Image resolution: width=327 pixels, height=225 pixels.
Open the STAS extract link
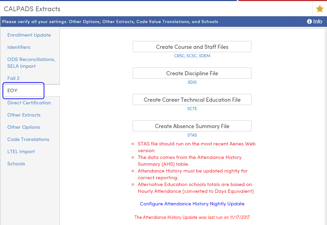(x=192, y=135)
